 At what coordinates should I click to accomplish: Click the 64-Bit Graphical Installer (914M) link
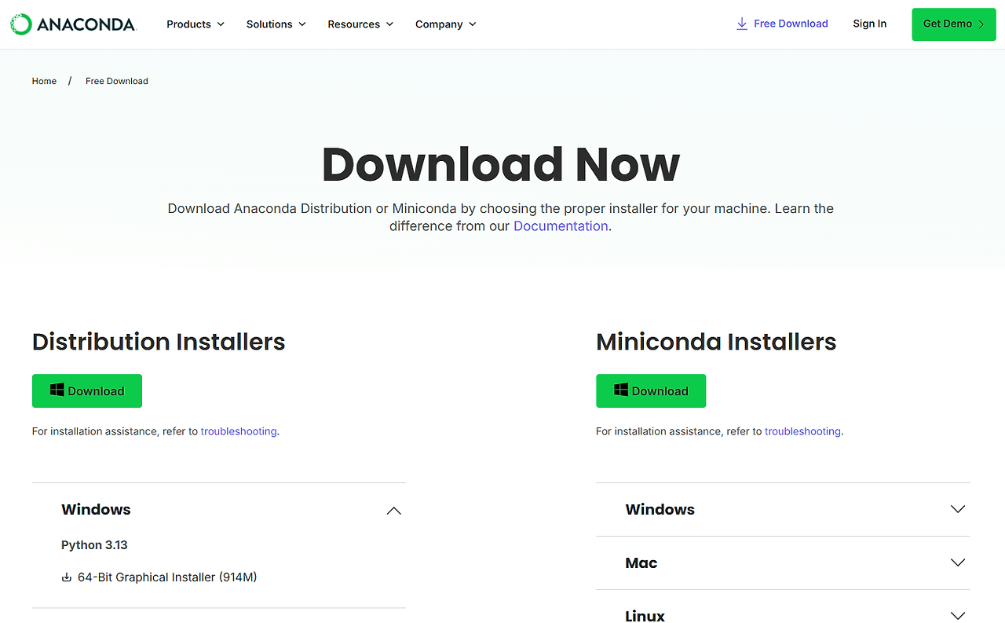[167, 577]
